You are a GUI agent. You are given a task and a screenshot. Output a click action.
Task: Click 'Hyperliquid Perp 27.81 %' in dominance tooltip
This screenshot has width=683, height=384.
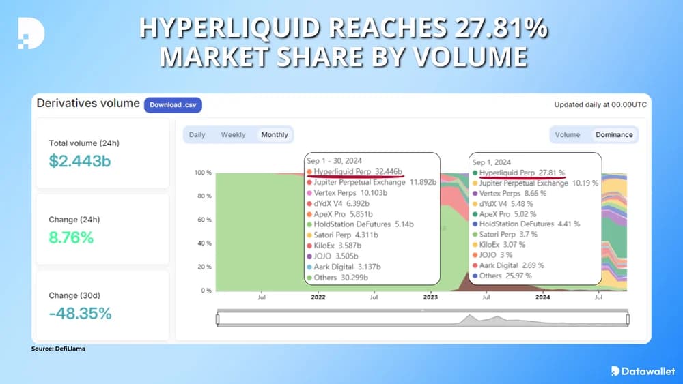pos(518,173)
